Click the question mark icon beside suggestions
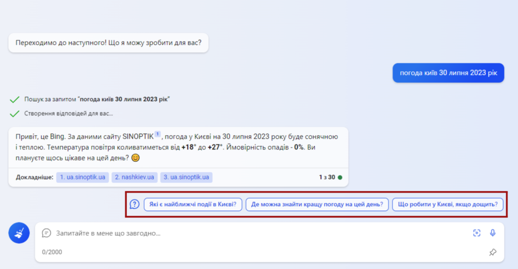The image size is (518, 269). point(135,204)
